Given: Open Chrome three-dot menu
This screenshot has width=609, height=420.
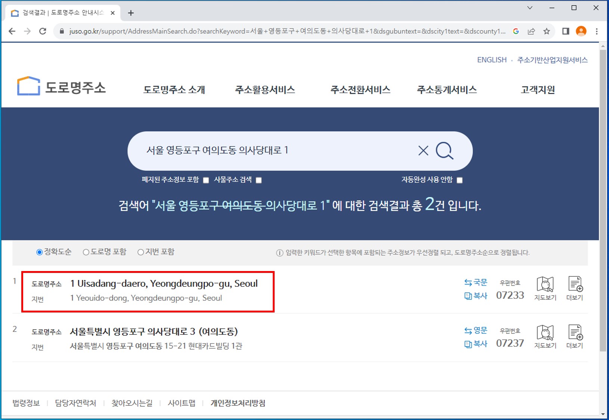Looking at the screenshot, I should pos(597,31).
